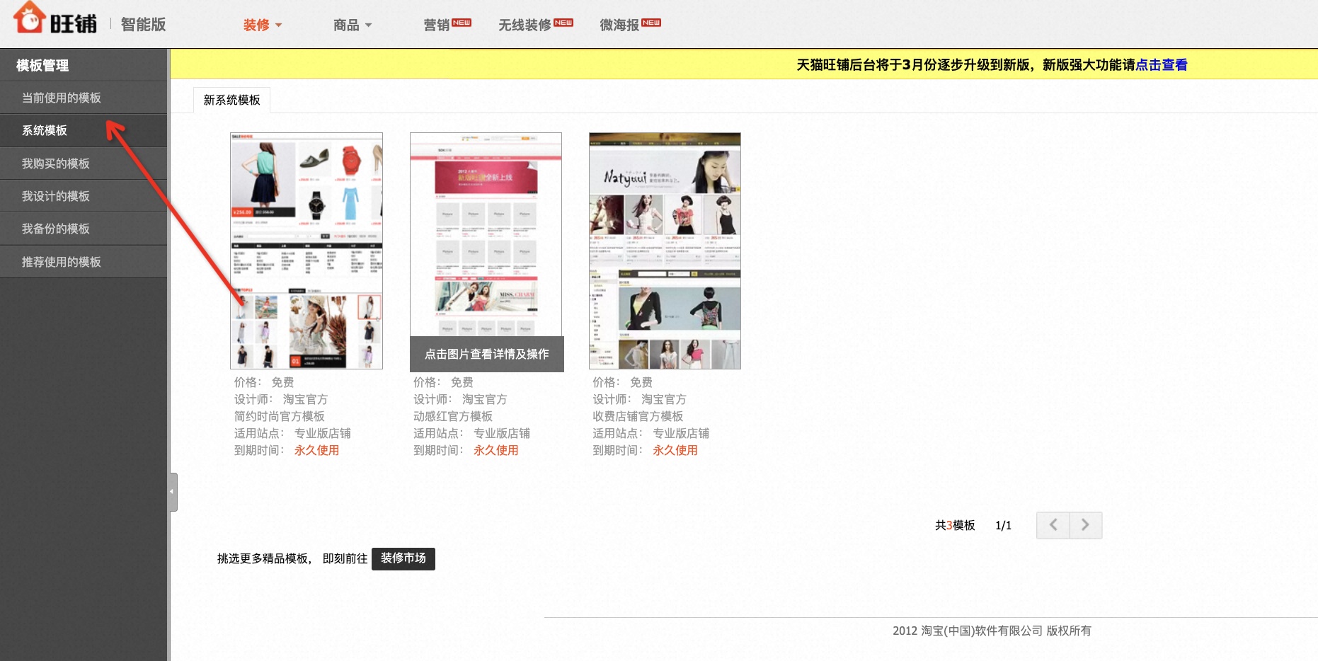Click the 收费店铺官方模板 title text

pos(638,416)
